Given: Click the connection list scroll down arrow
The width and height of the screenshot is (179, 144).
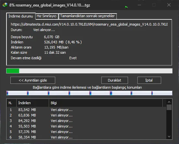Looking at the screenshot, I should click(x=169, y=136).
